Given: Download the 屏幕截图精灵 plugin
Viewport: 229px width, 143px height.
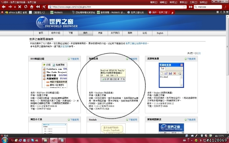Looking at the screenshot, I should (190, 120).
